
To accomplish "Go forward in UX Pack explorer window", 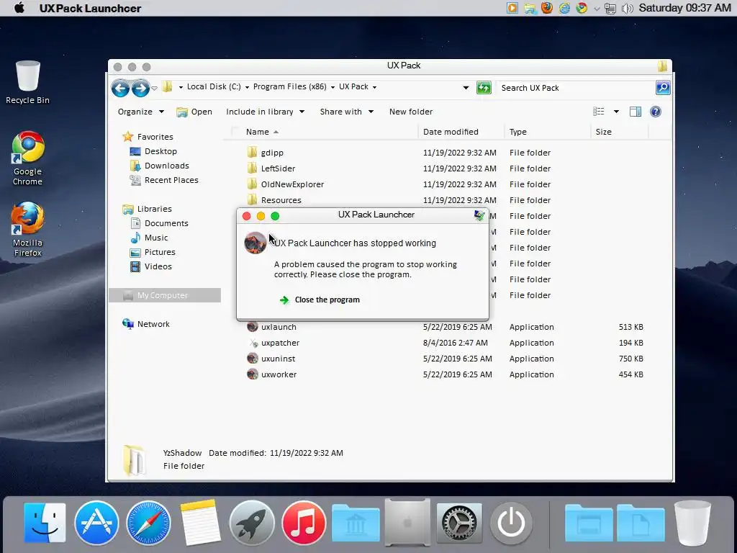I will 140,88.
